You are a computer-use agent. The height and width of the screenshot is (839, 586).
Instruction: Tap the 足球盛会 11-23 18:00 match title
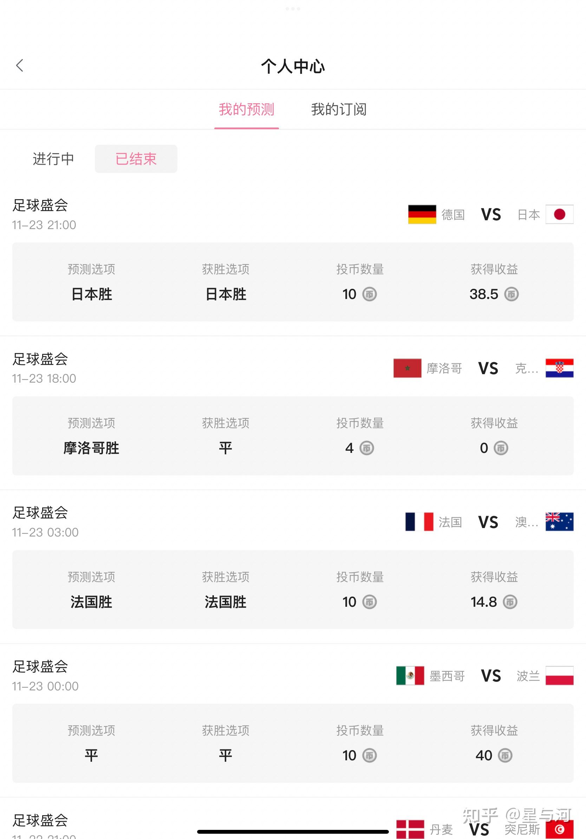pyautogui.click(x=40, y=359)
